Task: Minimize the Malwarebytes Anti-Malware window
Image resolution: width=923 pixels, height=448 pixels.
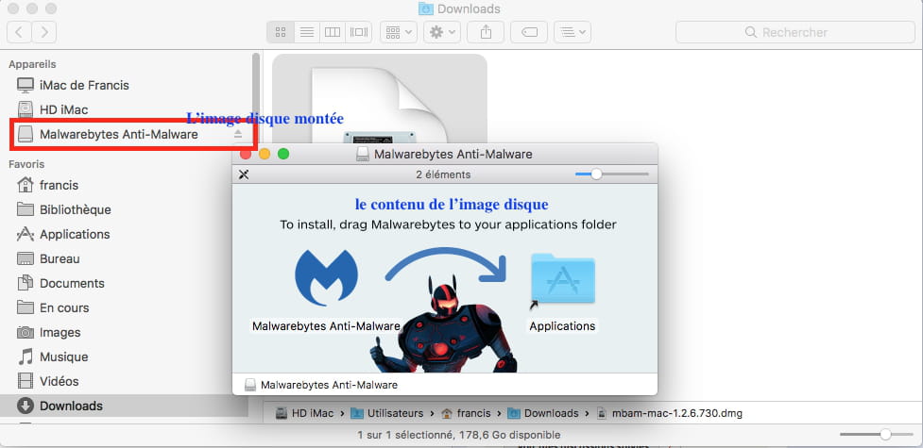Action: pos(265,154)
